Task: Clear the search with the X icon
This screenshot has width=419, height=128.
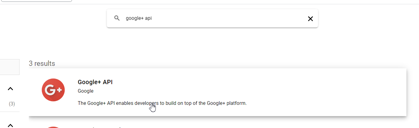Action: pyautogui.click(x=310, y=19)
